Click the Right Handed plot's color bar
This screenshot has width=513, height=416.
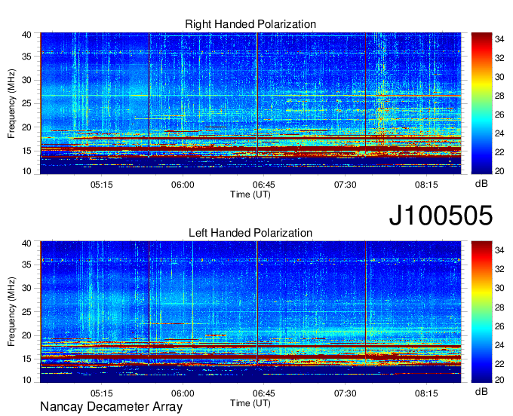click(x=481, y=103)
